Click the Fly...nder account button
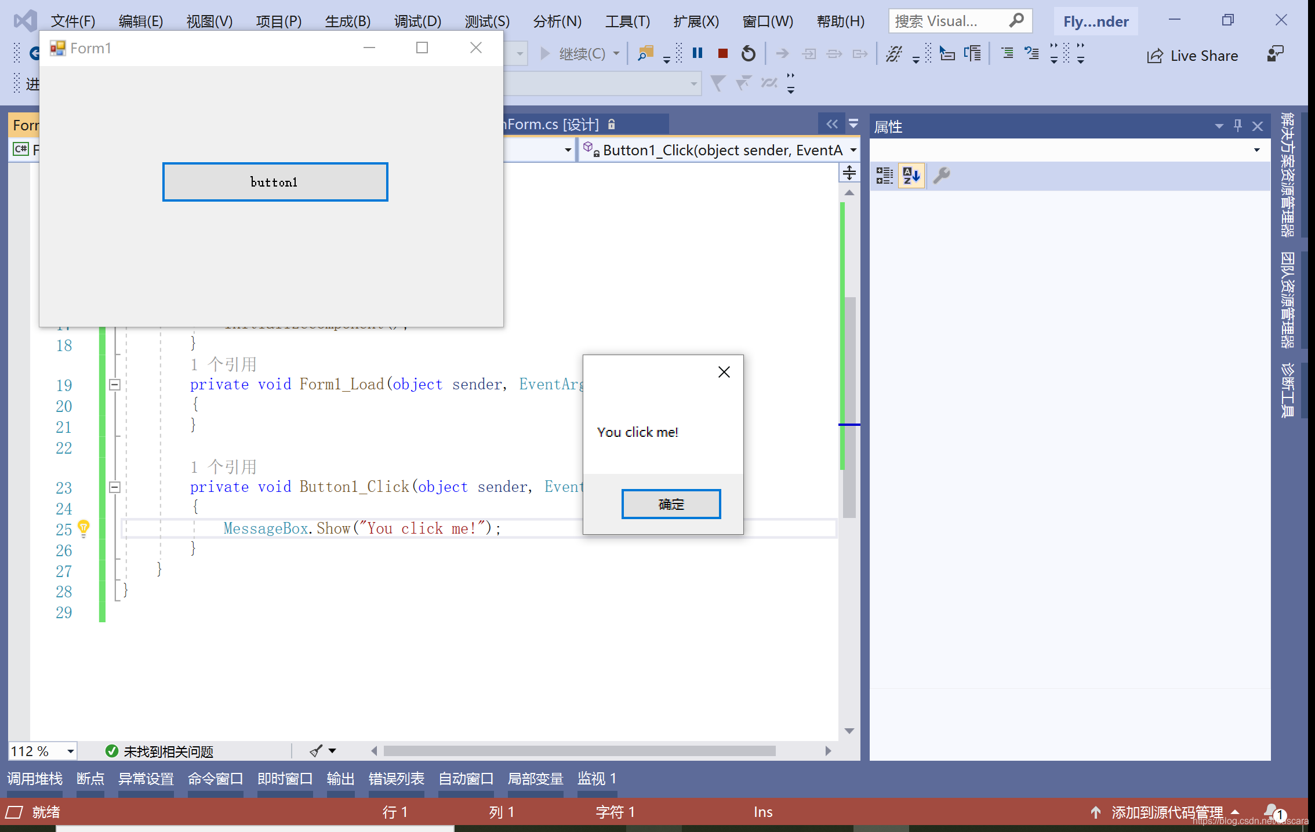Viewport: 1315px width, 832px height. coord(1096,21)
